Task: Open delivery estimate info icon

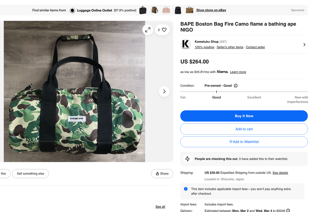Action: pyautogui.click(x=288, y=210)
